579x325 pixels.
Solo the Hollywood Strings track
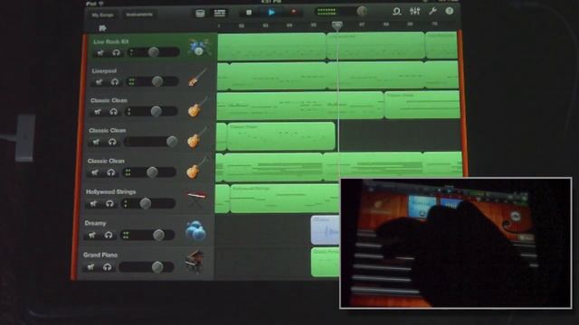click(109, 204)
